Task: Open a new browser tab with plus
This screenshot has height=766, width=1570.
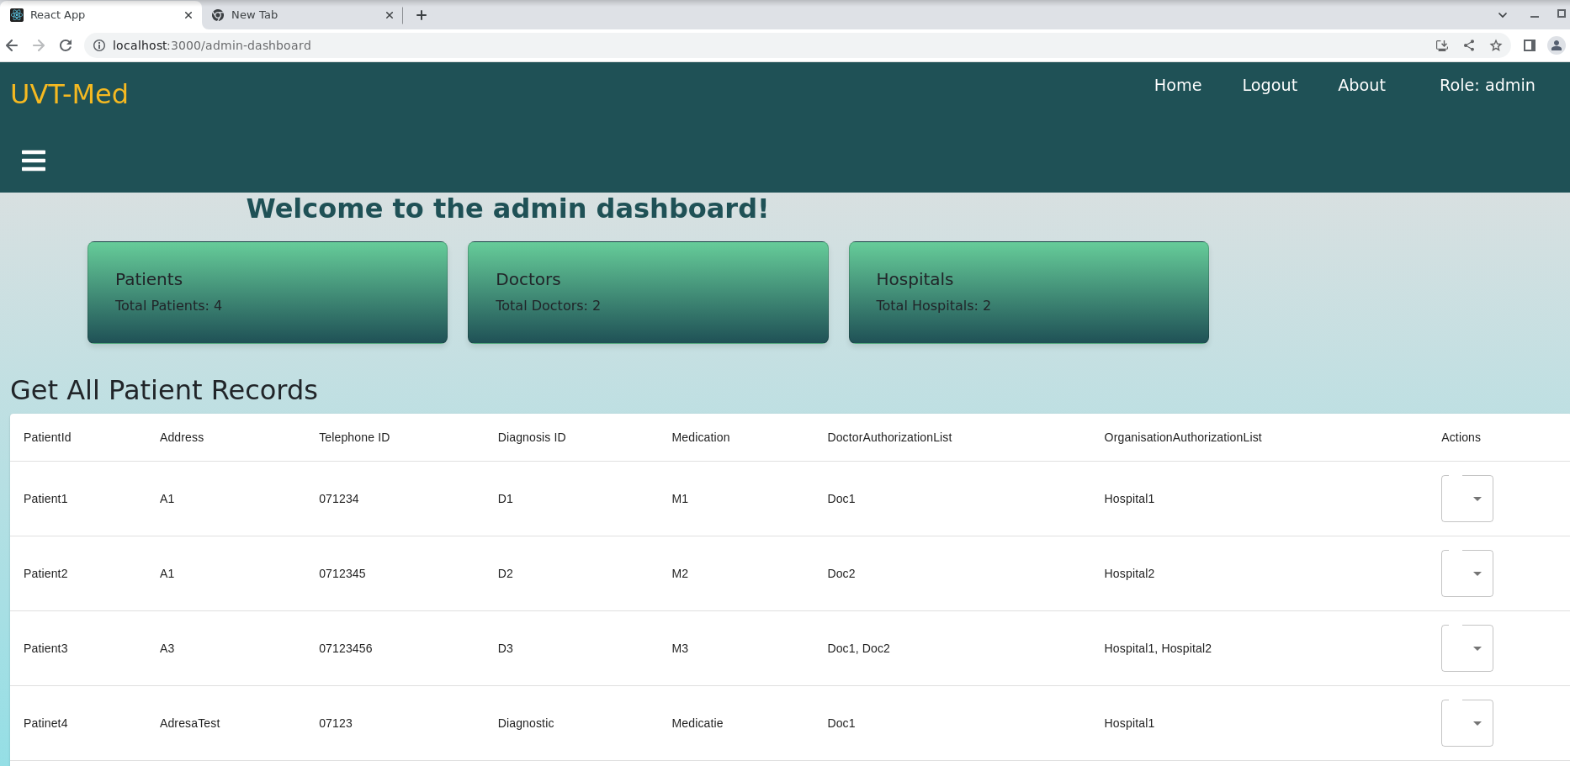Action: 422,15
